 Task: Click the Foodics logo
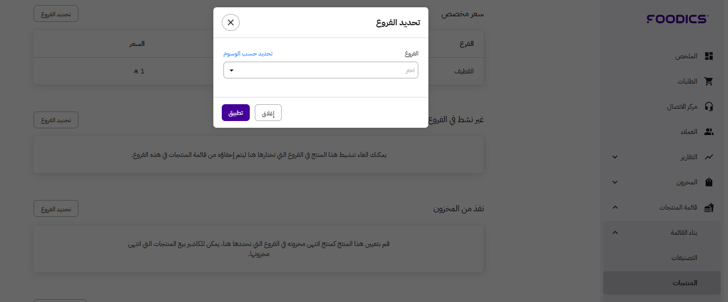click(x=677, y=19)
